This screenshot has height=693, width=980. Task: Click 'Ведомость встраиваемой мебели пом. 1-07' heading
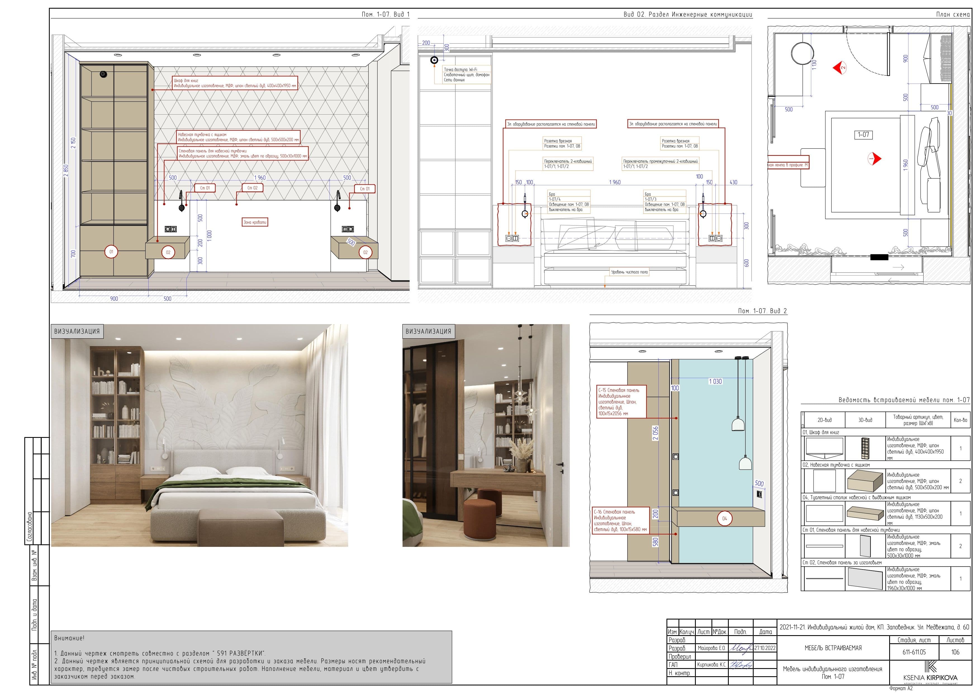click(x=904, y=400)
